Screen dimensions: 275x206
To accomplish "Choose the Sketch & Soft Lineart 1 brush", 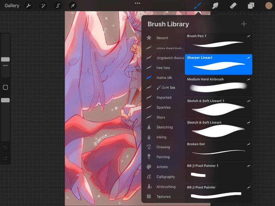I will pos(218,108).
